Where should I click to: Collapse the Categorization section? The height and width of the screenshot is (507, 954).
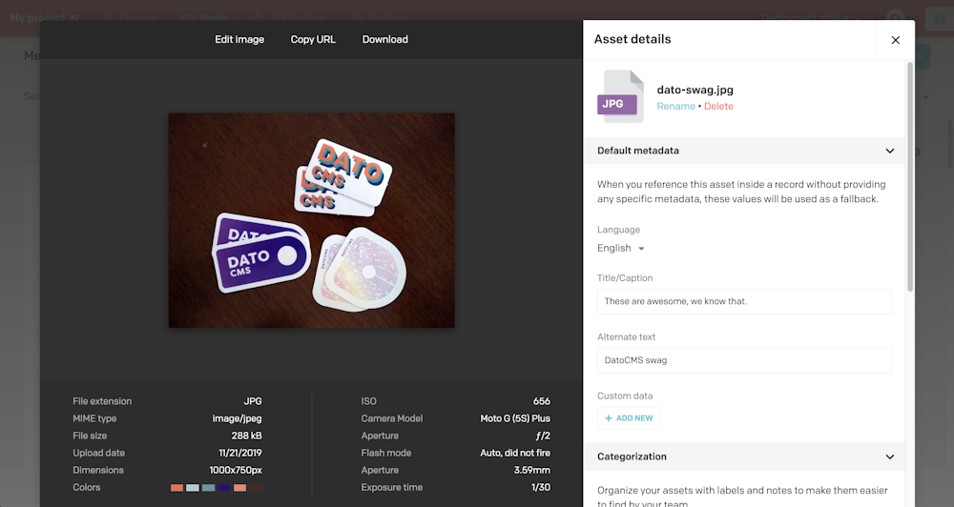pos(889,456)
